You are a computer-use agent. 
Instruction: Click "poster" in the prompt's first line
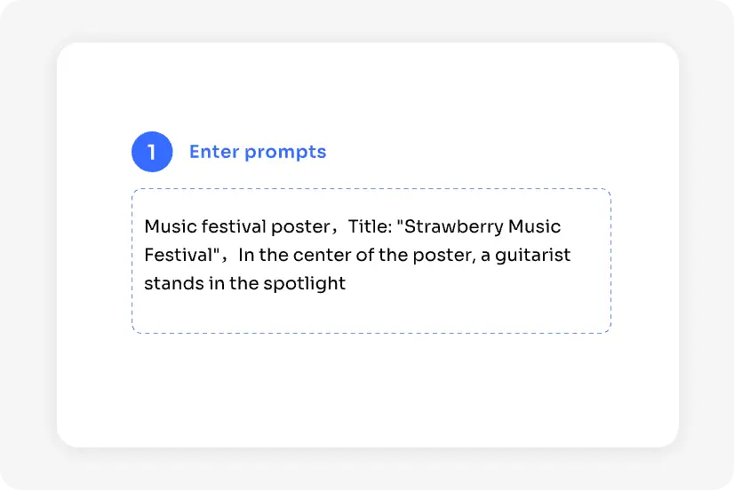(300, 227)
